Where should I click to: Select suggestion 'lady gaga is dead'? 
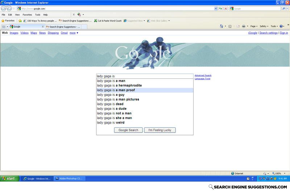coord(145,104)
